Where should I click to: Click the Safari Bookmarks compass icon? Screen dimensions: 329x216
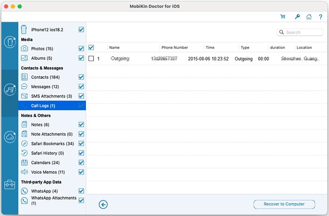[x=24, y=144]
